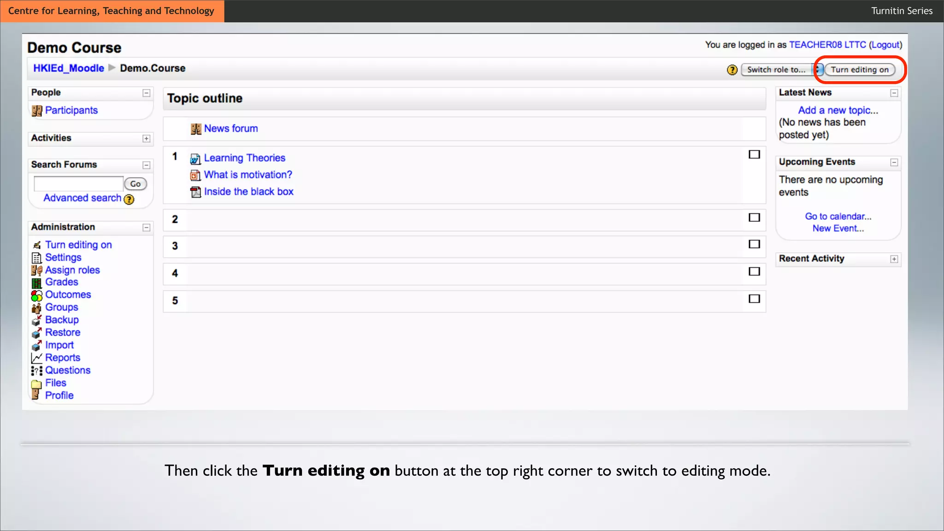Click the Participants people icon
The width and height of the screenshot is (944, 531).
(37, 111)
